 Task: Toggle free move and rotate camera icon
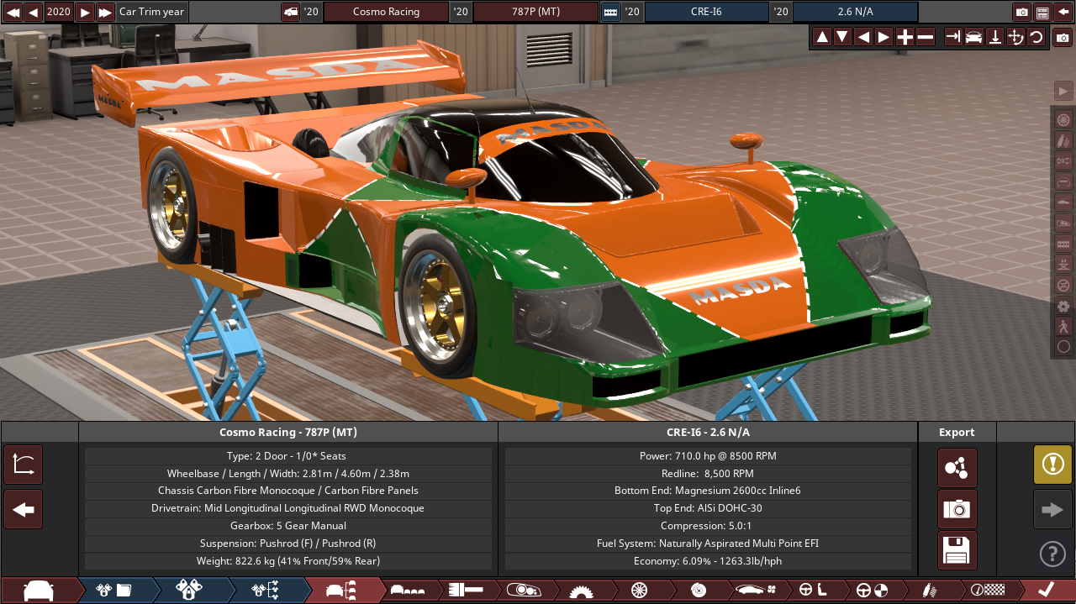coord(1015,37)
